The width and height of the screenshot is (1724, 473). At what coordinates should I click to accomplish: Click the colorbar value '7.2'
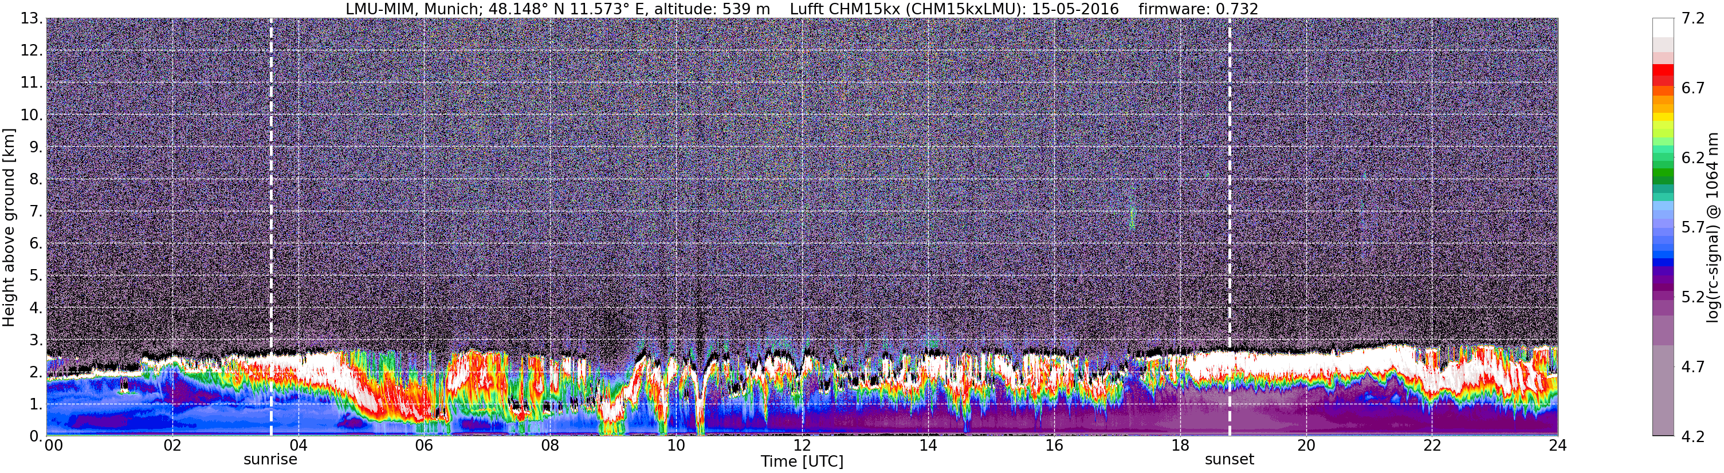pyautogui.click(x=1693, y=18)
